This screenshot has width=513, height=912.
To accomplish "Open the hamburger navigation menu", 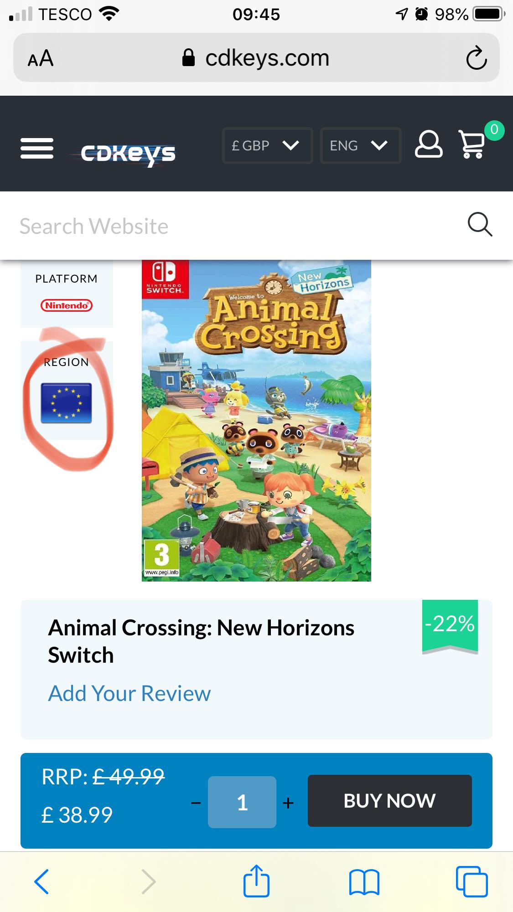I will tap(37, 148).
